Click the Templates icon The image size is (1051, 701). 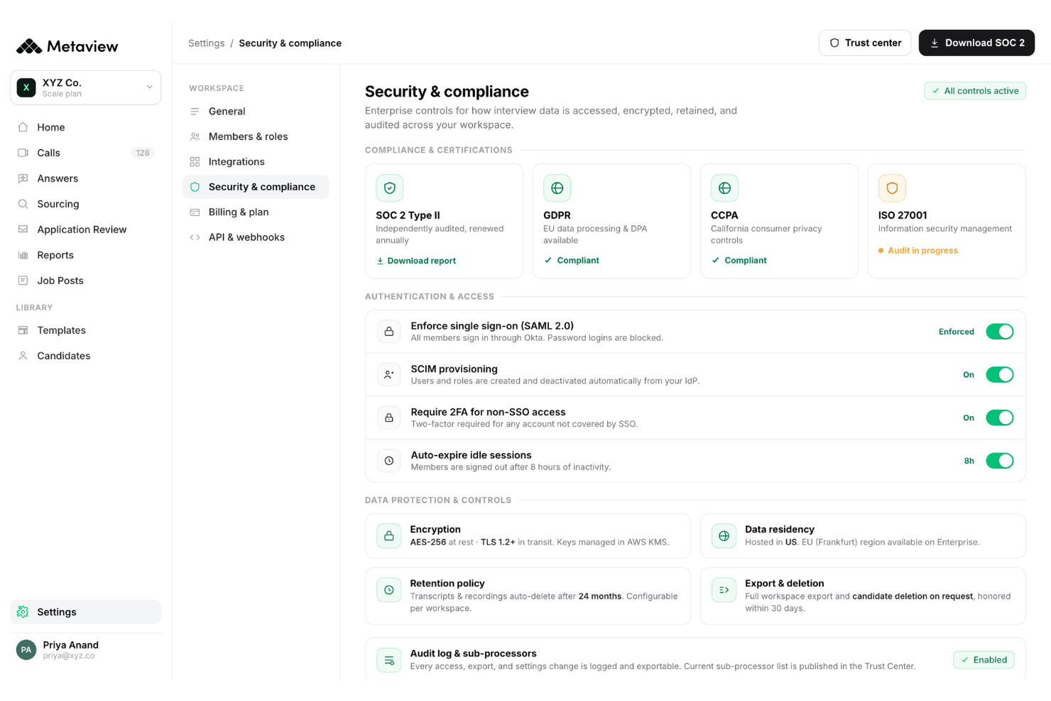coord(23,330)
